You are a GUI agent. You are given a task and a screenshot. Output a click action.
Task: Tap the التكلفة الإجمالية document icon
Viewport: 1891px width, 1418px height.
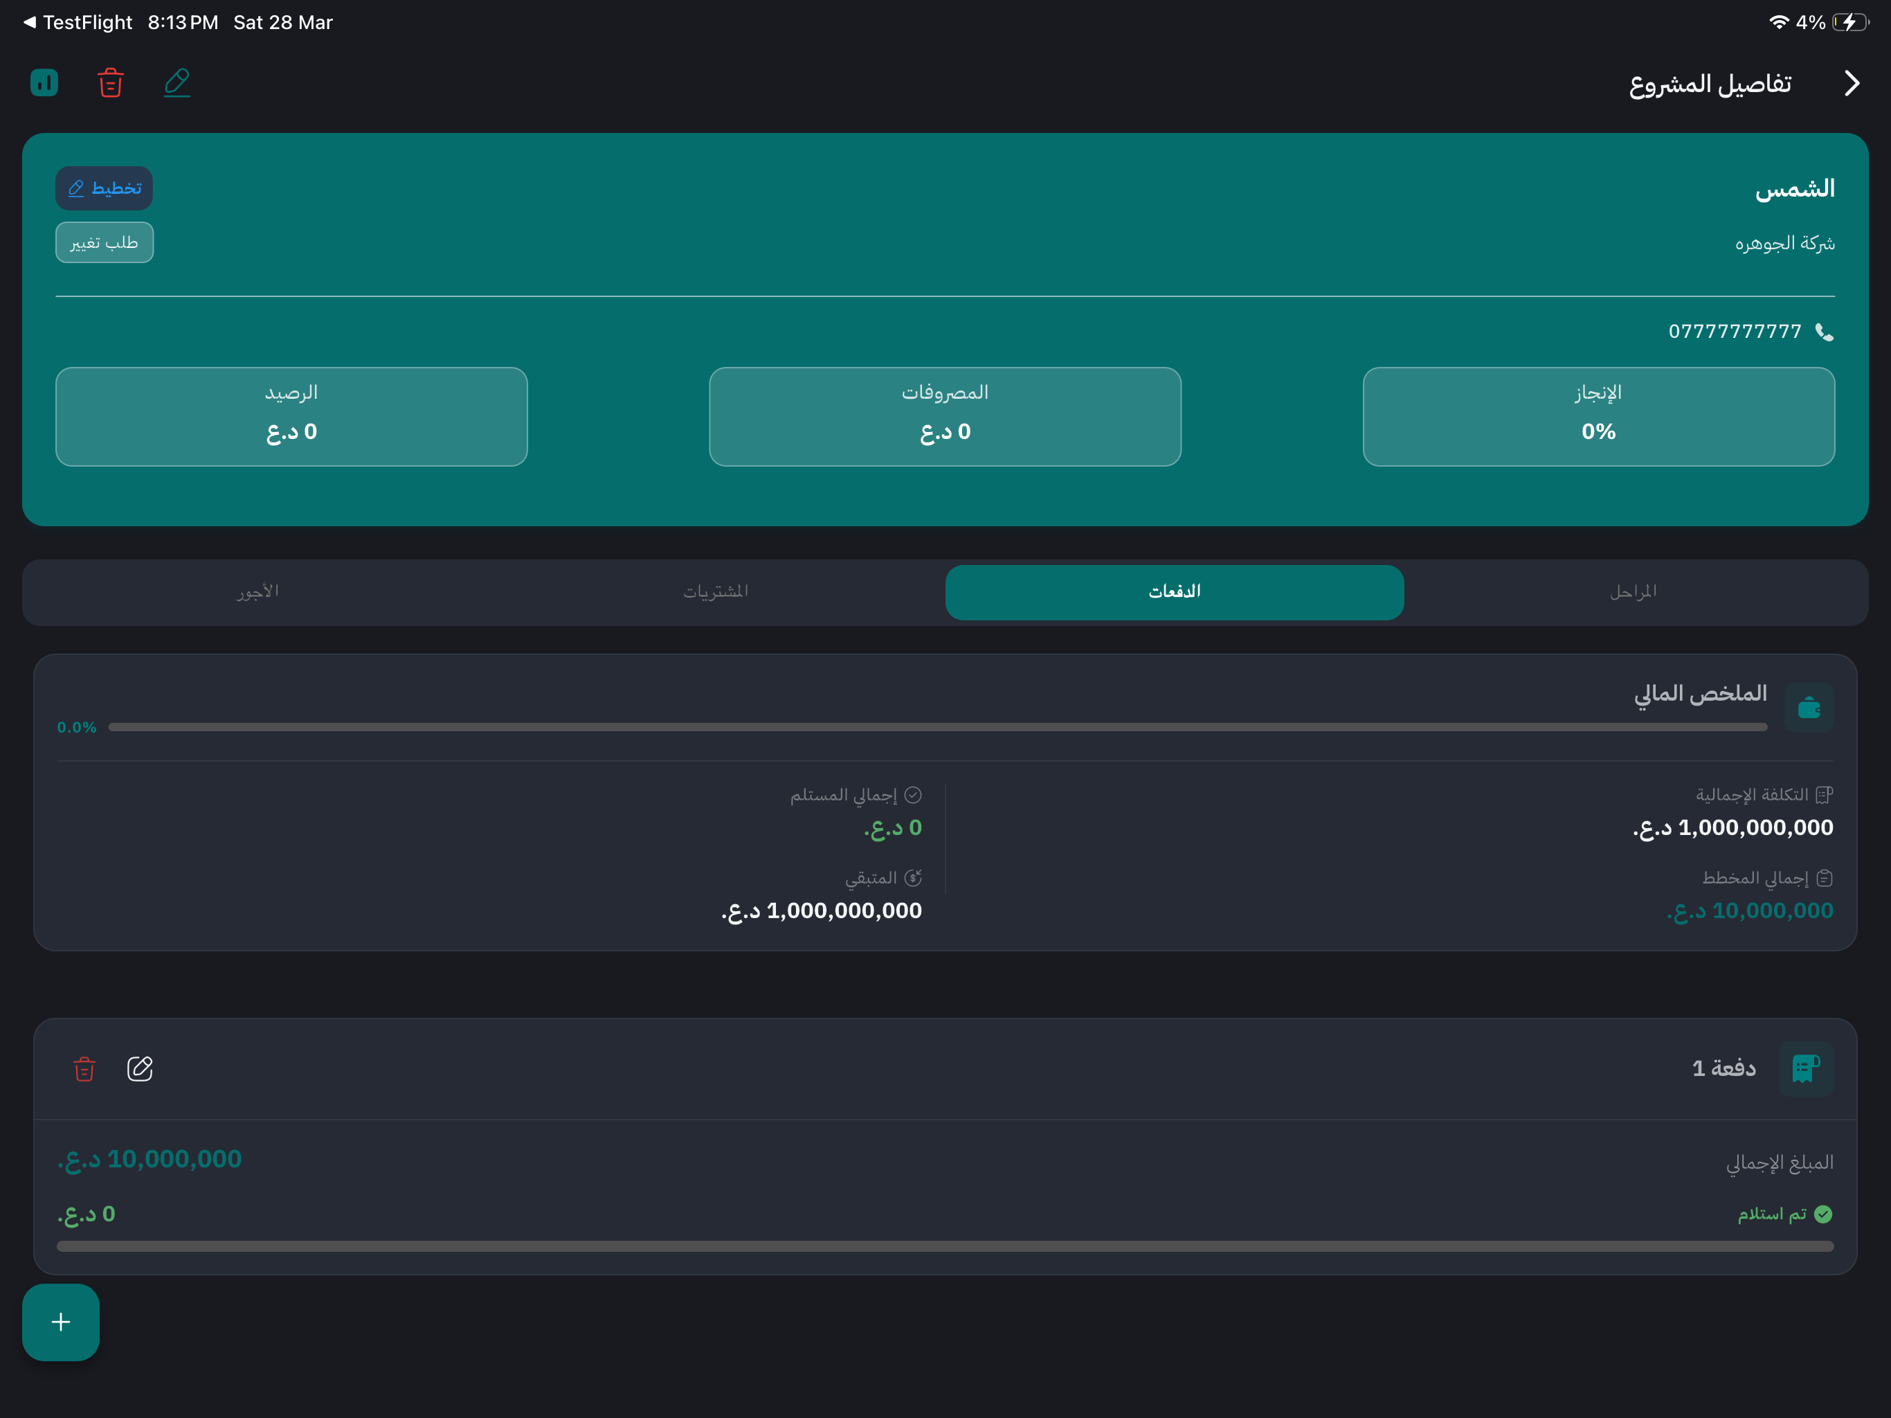pyautogui.click(x=1825, y=796)
